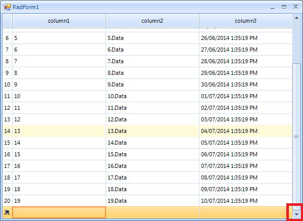Screen dimensions: 303x221
Task: Select row header 9
Action: [x=8, y=73]
